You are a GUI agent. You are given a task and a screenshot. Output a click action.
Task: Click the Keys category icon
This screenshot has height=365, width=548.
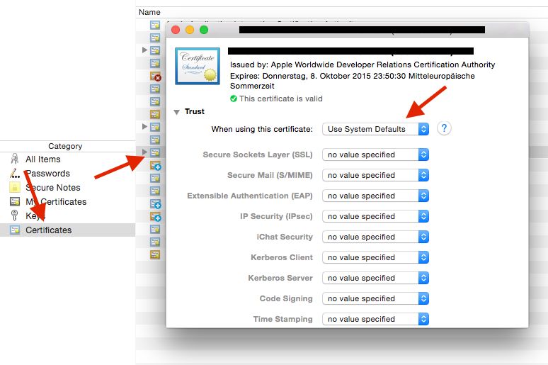[14, 215]
